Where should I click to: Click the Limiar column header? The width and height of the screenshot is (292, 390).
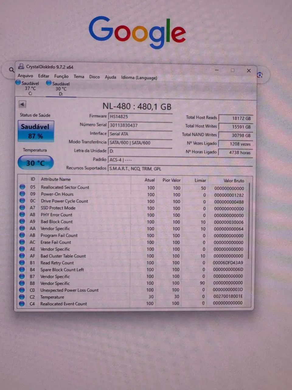[200, 180]
